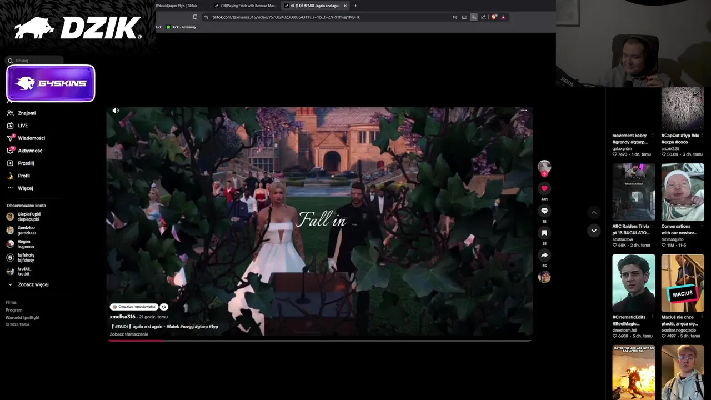
Task: Open options for Conversations with newborn video
Action: click(702, 226)
